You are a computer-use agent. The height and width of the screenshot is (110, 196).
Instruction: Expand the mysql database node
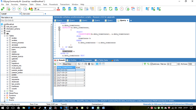pyautogui.click(x=2, y=31)
